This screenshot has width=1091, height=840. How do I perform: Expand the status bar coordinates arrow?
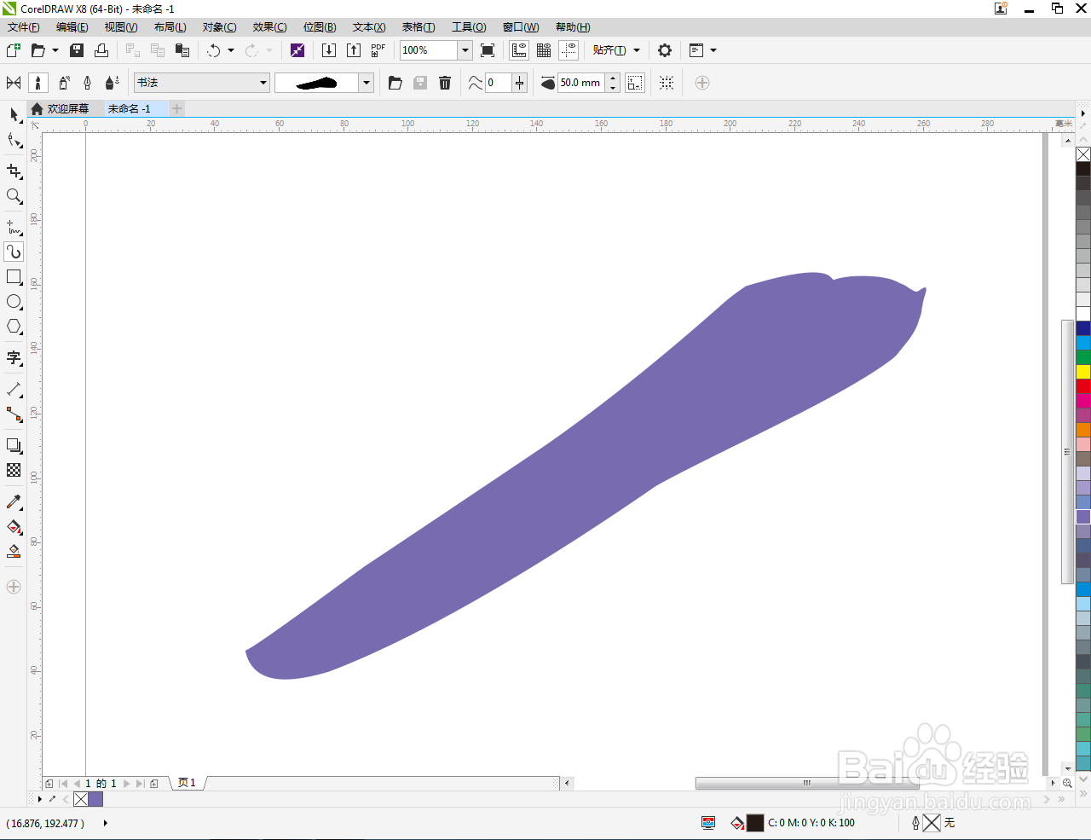[105, 823]
